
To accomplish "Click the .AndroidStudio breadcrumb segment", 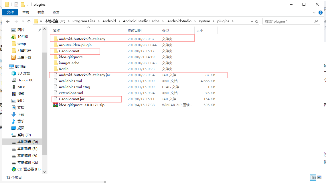I will pyautogui.click(x=179, y=21).
